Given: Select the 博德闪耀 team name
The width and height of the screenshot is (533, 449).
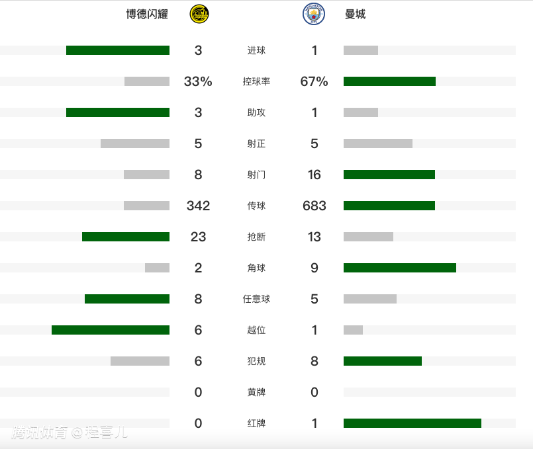Looking at the screenshot, I should [x=147, y=14].
